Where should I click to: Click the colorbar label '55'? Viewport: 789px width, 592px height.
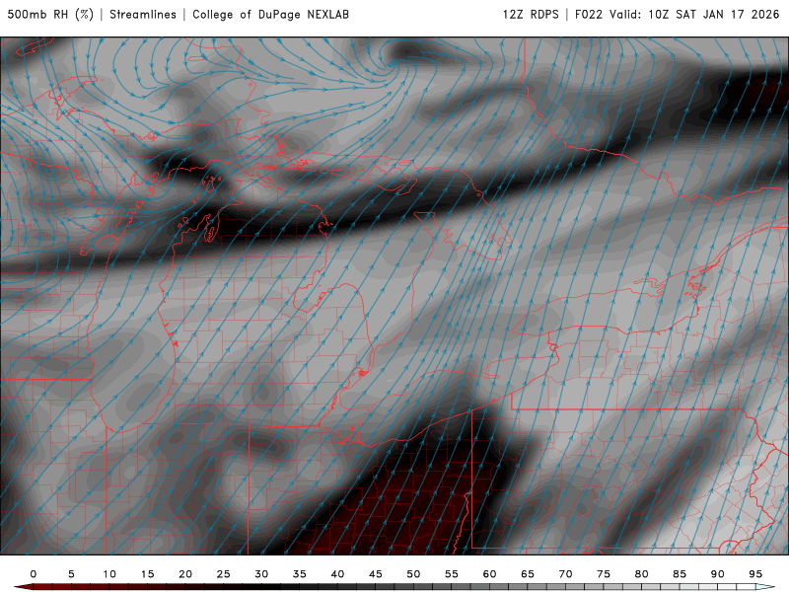[452, 574]
